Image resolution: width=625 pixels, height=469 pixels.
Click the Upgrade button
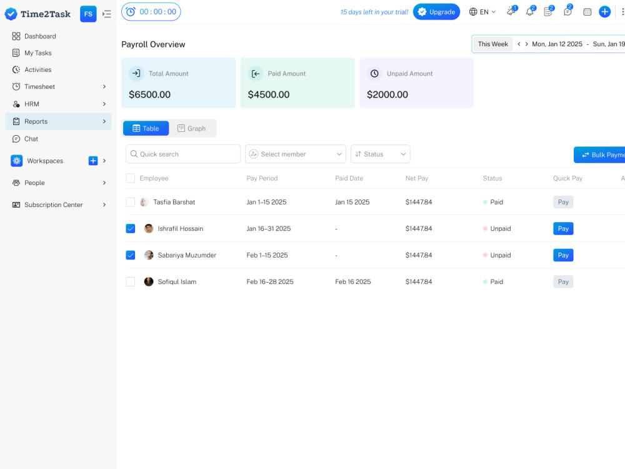tap(436, 12)
